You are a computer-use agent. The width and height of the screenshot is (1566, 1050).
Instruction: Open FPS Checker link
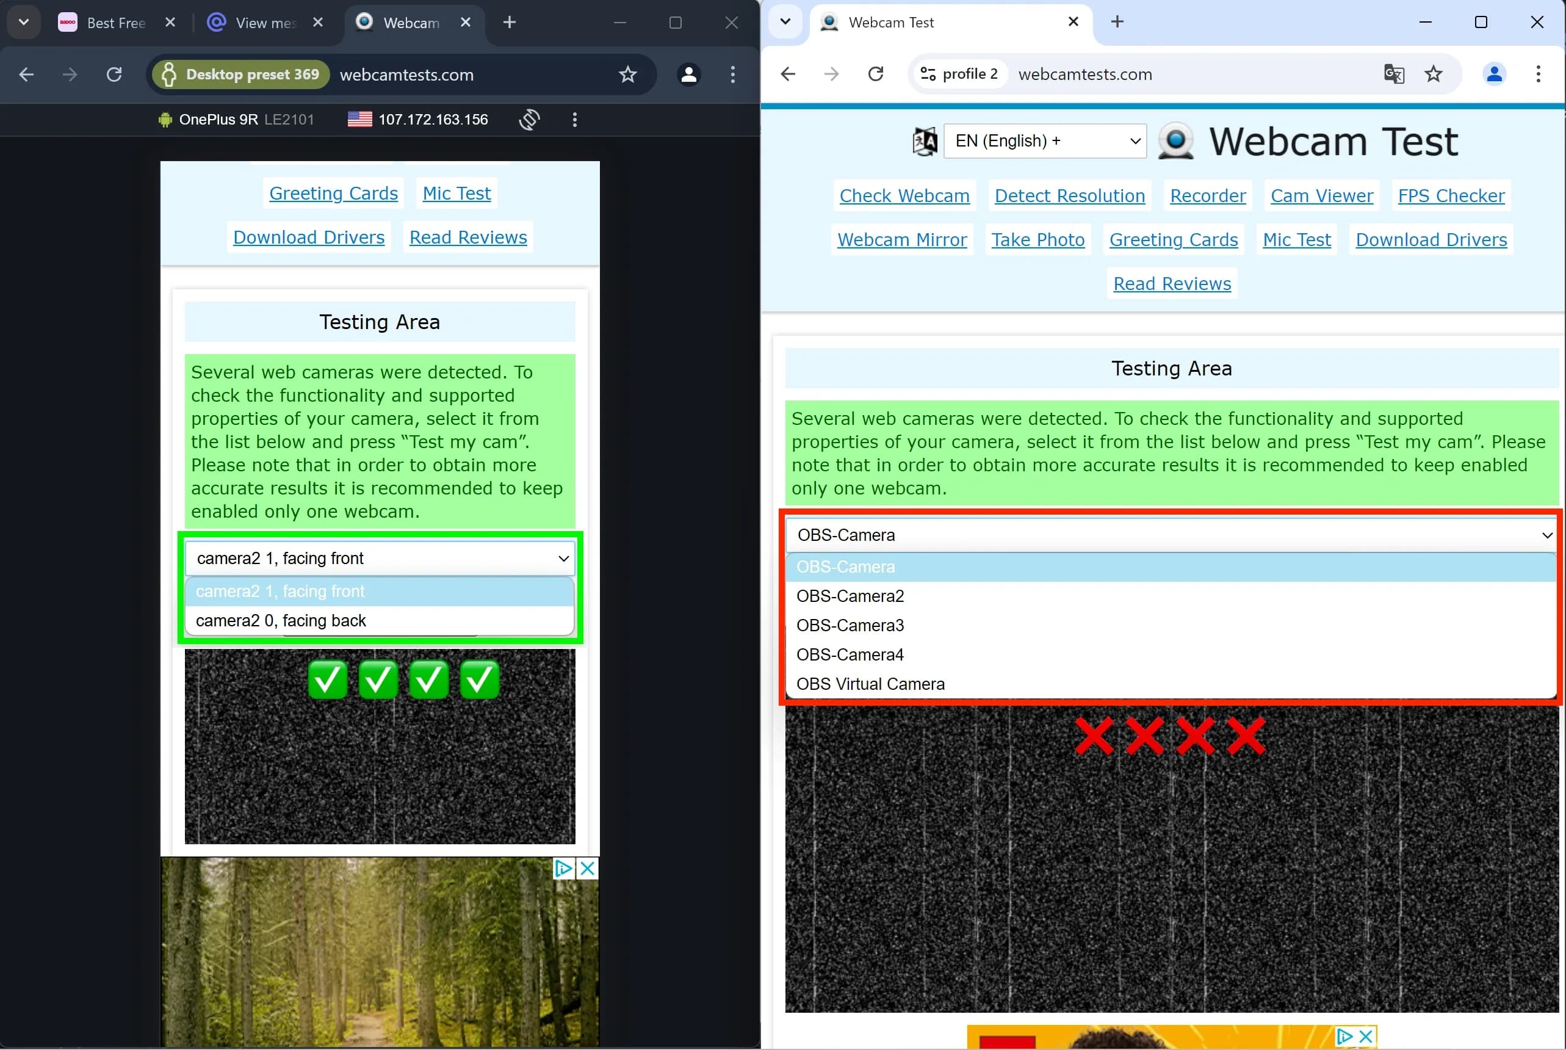pos(1451,195)
